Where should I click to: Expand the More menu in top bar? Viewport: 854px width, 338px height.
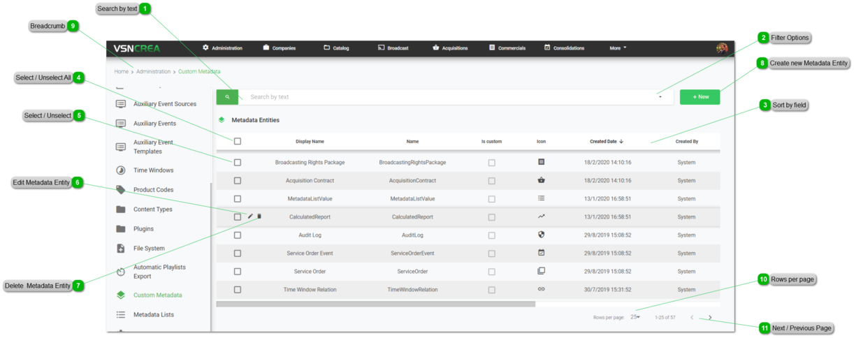point(618,48)
